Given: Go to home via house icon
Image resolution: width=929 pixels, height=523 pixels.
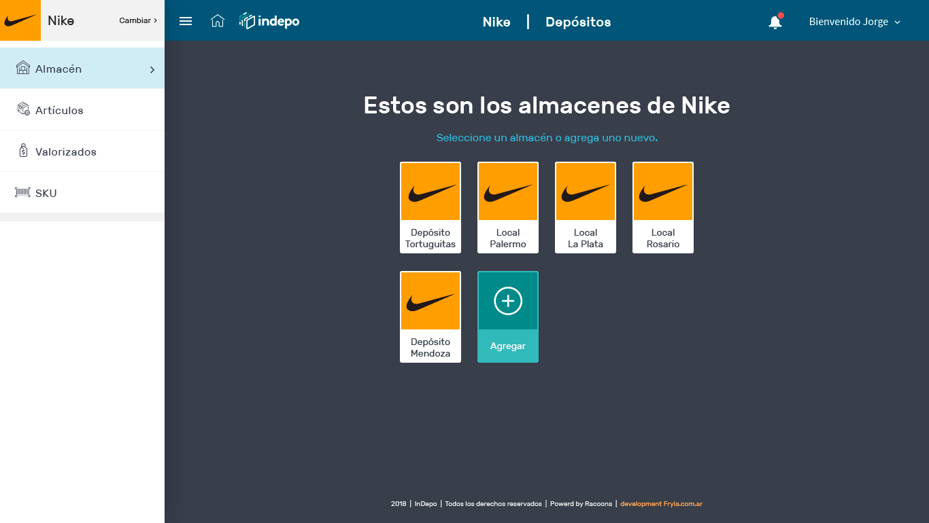Looking at the screenshot, I should click(x=218, y=21).
